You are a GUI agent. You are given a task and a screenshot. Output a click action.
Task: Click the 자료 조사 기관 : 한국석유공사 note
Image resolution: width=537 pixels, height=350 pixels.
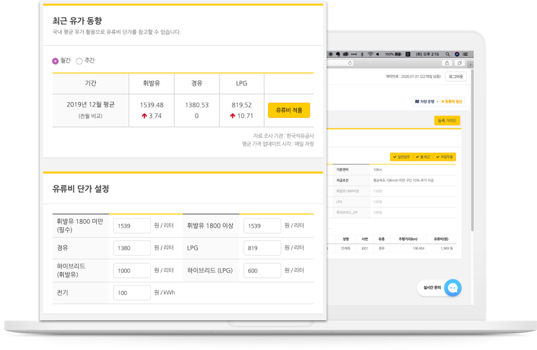283,136
